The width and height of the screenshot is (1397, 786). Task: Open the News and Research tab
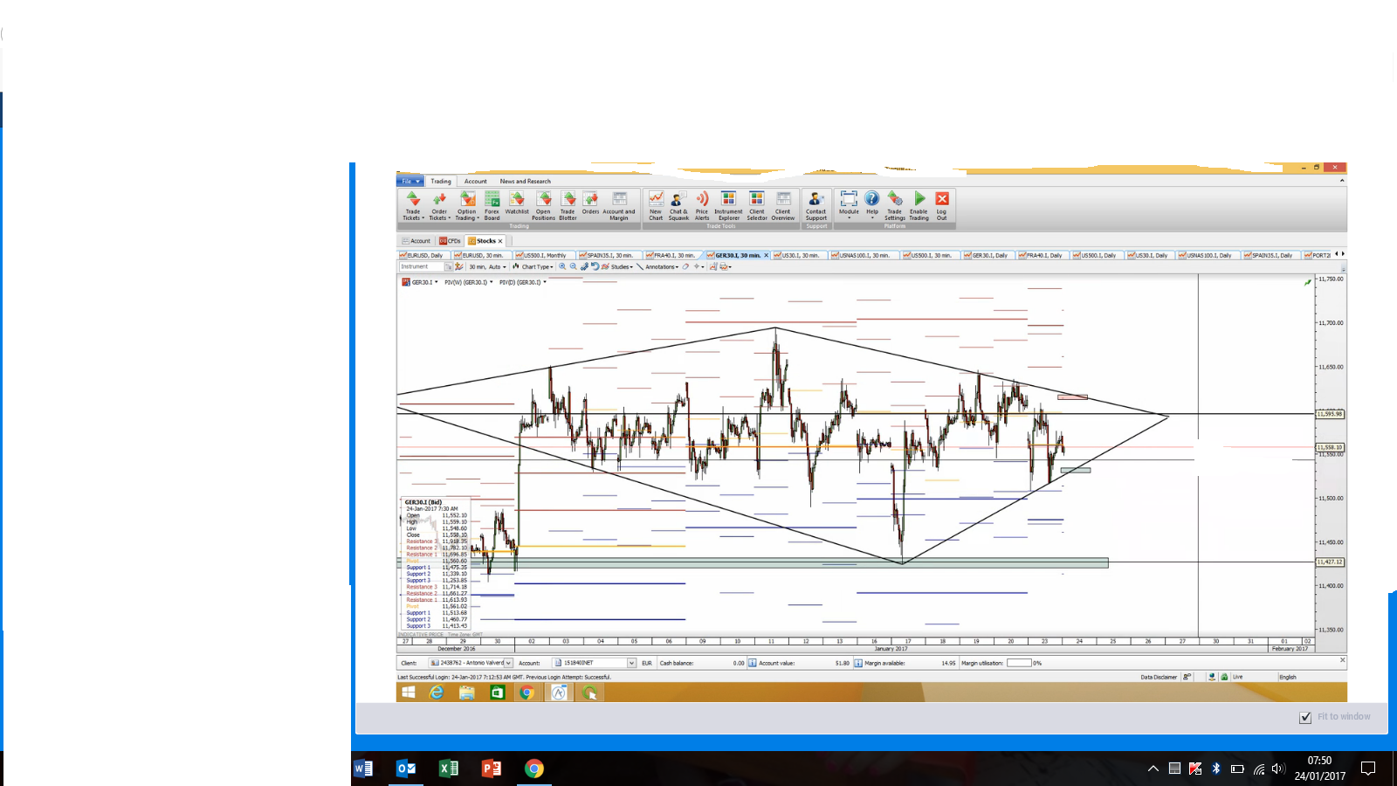525,182
